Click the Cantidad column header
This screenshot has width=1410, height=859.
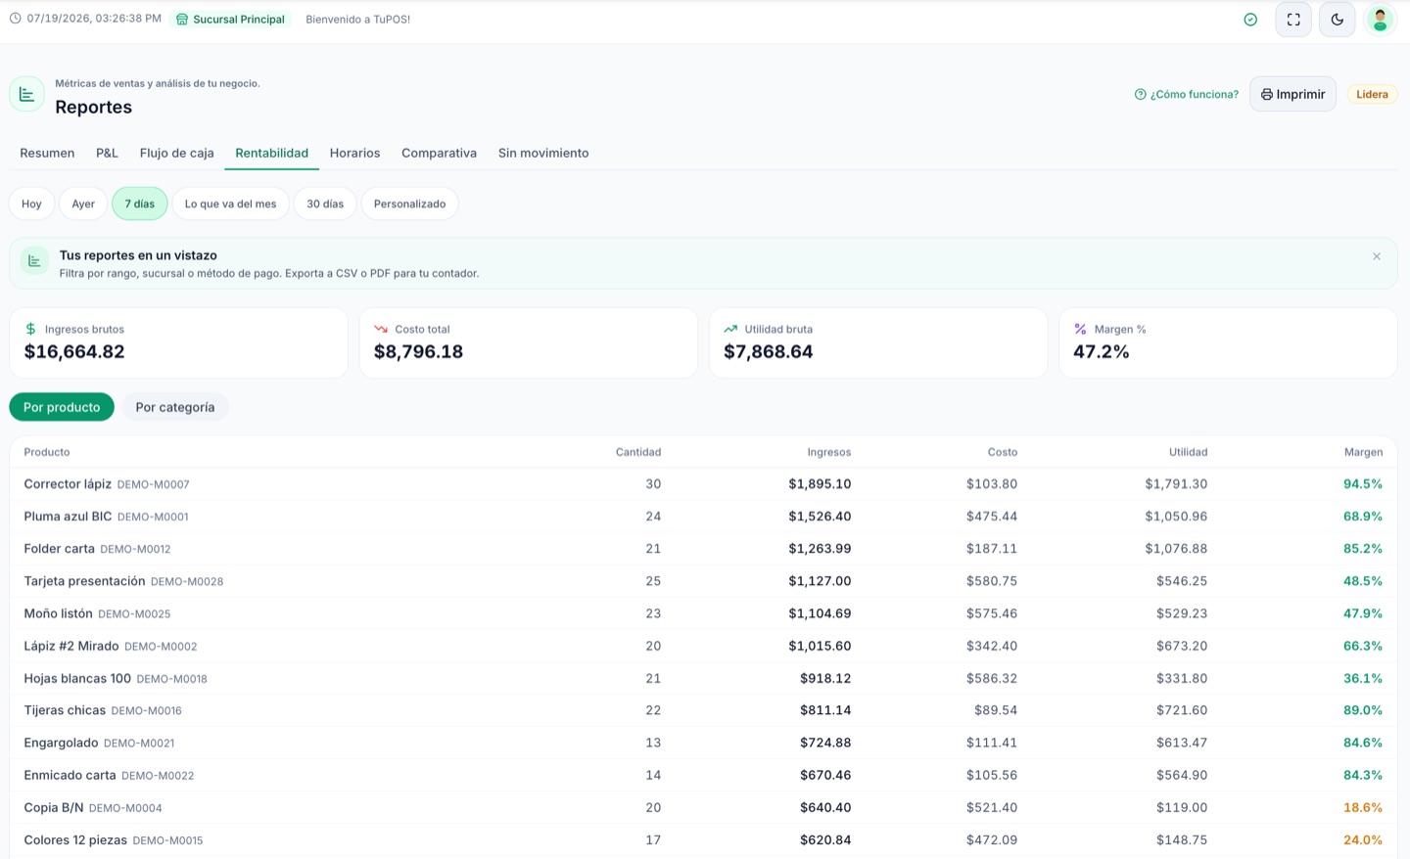[x=638, y=452]
